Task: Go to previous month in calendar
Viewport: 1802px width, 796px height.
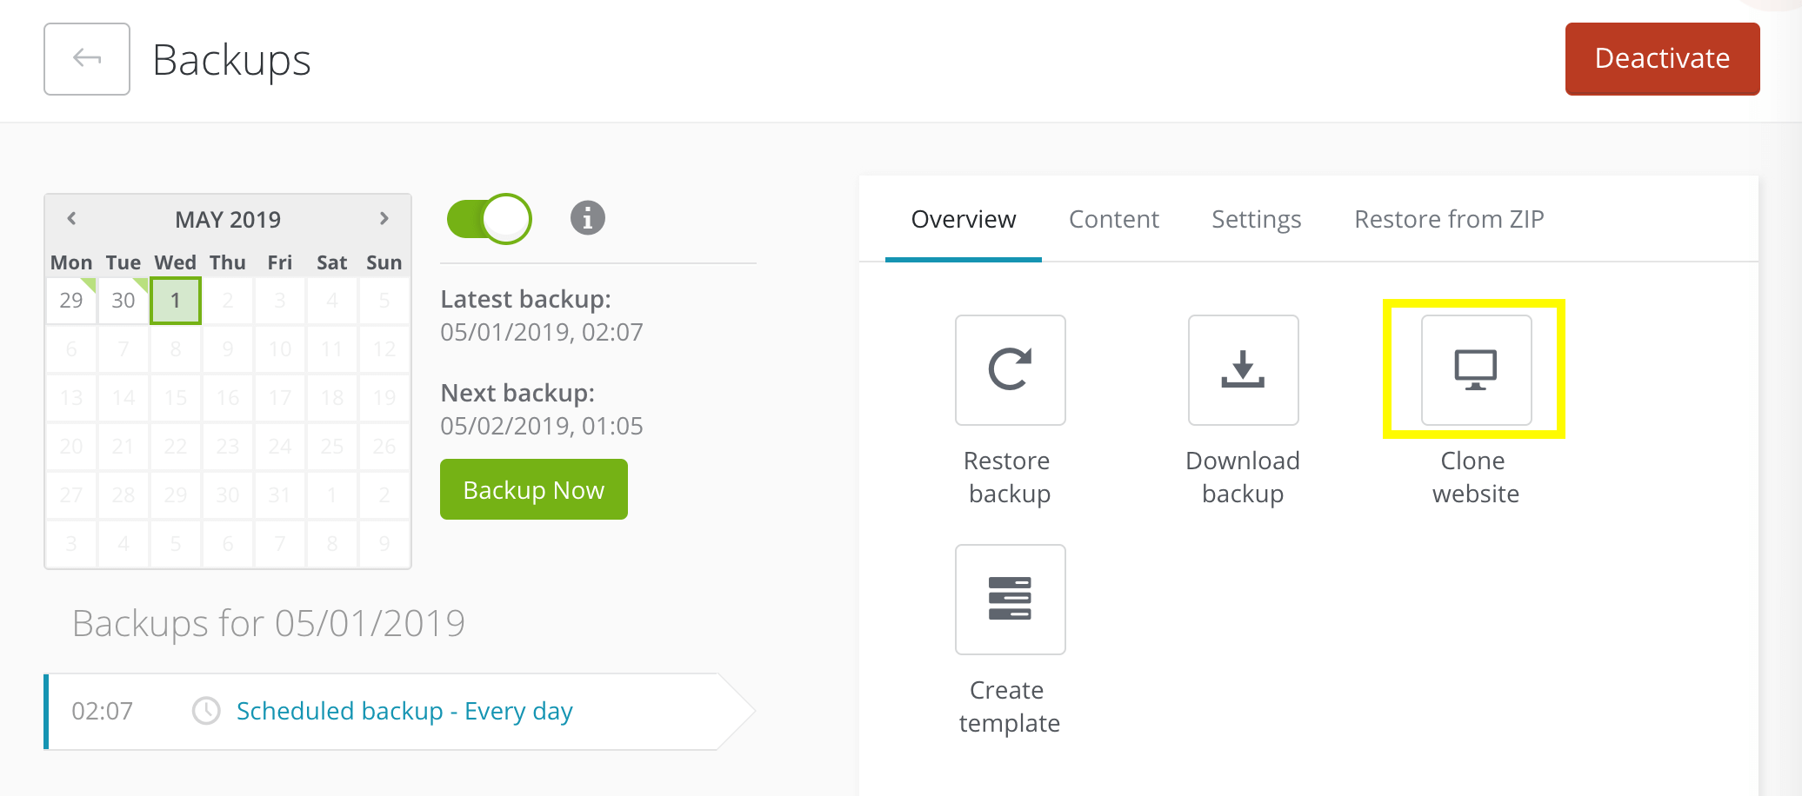Action: click(x=72, y=218)
